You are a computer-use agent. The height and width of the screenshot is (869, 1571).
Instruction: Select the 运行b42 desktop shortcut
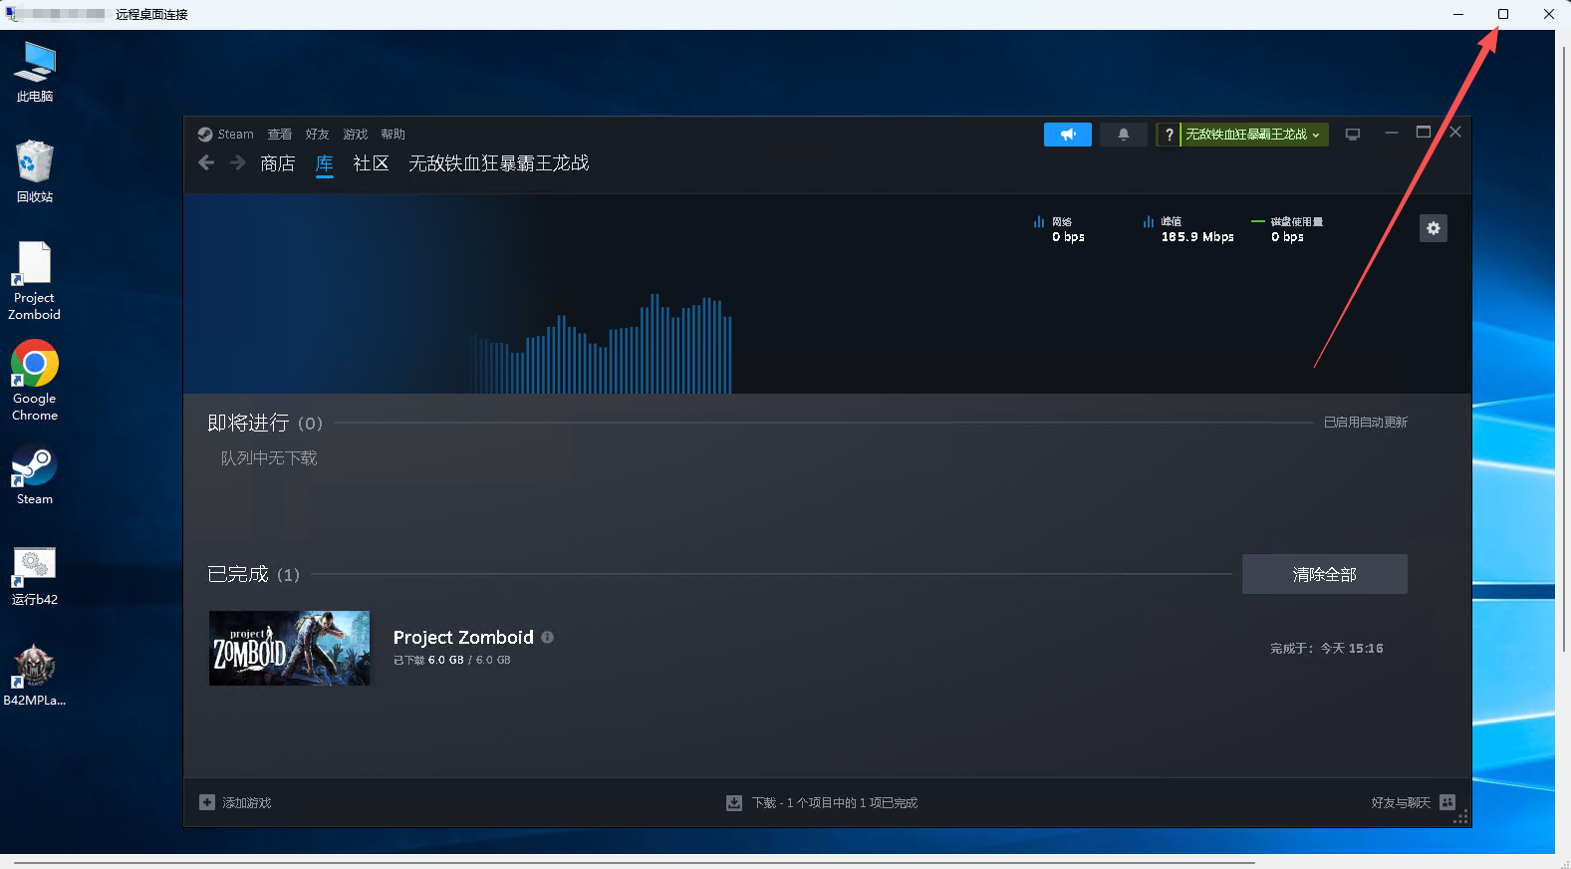35,566
